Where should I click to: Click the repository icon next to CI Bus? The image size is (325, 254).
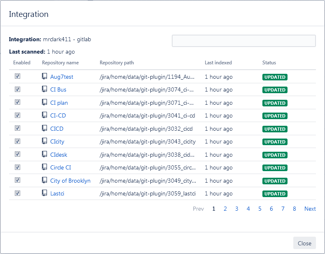pyautogui.click(x=44, y=89)
